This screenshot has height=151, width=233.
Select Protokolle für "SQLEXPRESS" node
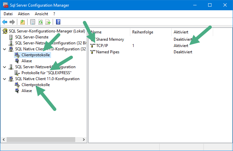pyautogui.click(x=46, y=73)
